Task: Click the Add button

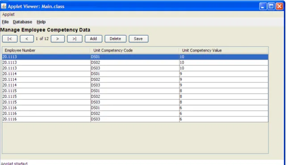Action: pyautogui.click(x=93, y=39)
